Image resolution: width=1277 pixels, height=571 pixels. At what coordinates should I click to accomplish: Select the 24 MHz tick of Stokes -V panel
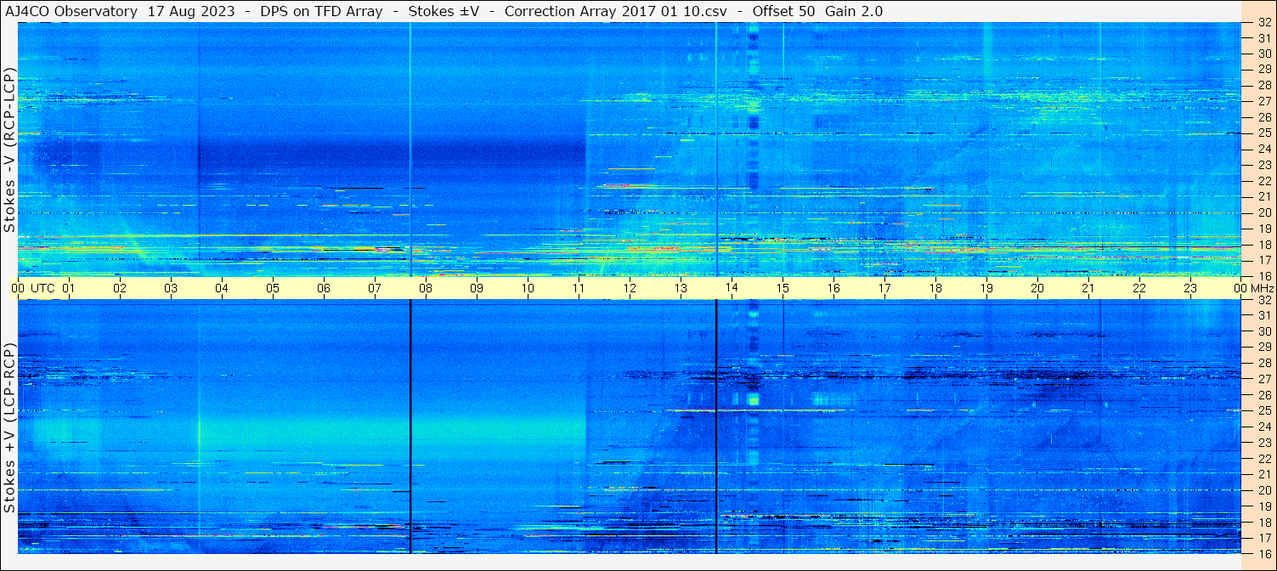click(x=1263, y=150)
